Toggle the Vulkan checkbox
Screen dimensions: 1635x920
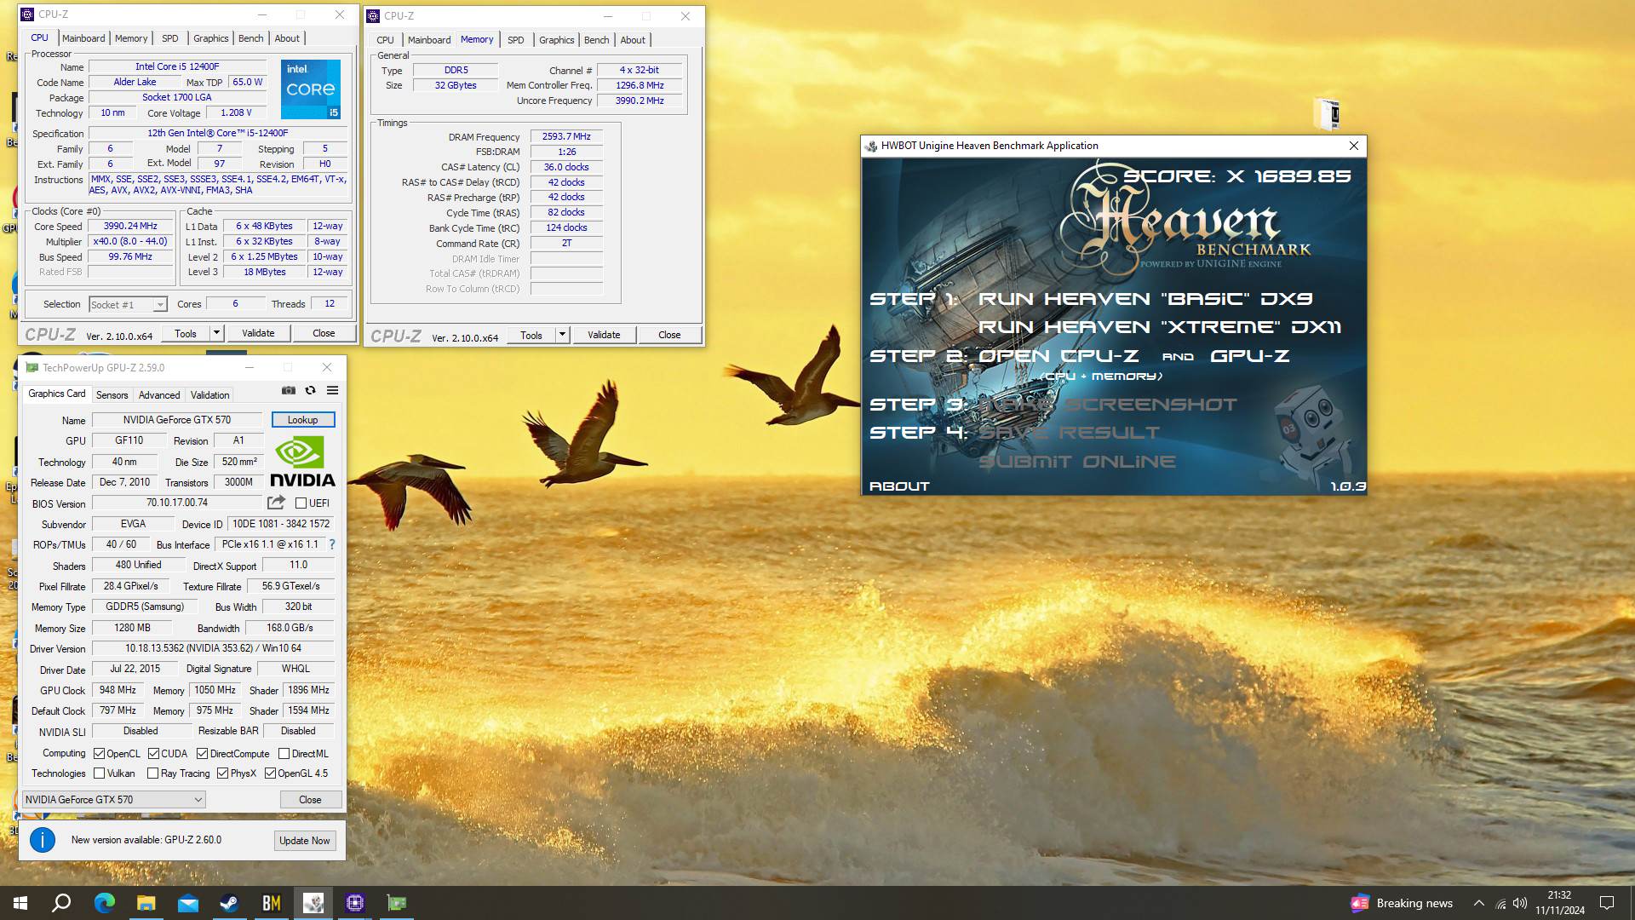click(x=100, y=773)
